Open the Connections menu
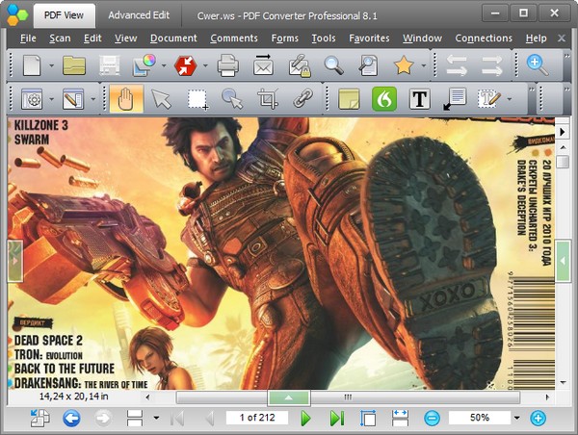The image size is (578, 435). [484, 38]
